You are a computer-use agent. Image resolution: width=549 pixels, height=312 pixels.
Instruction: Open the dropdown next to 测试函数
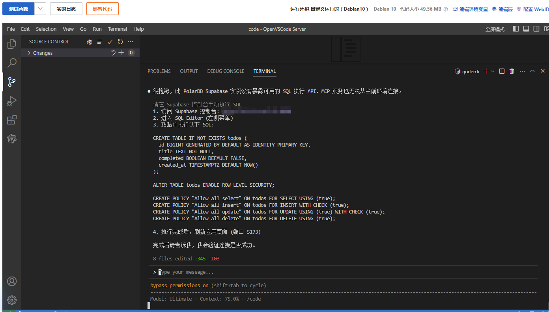pyautogui.click(x=40, y=9)
